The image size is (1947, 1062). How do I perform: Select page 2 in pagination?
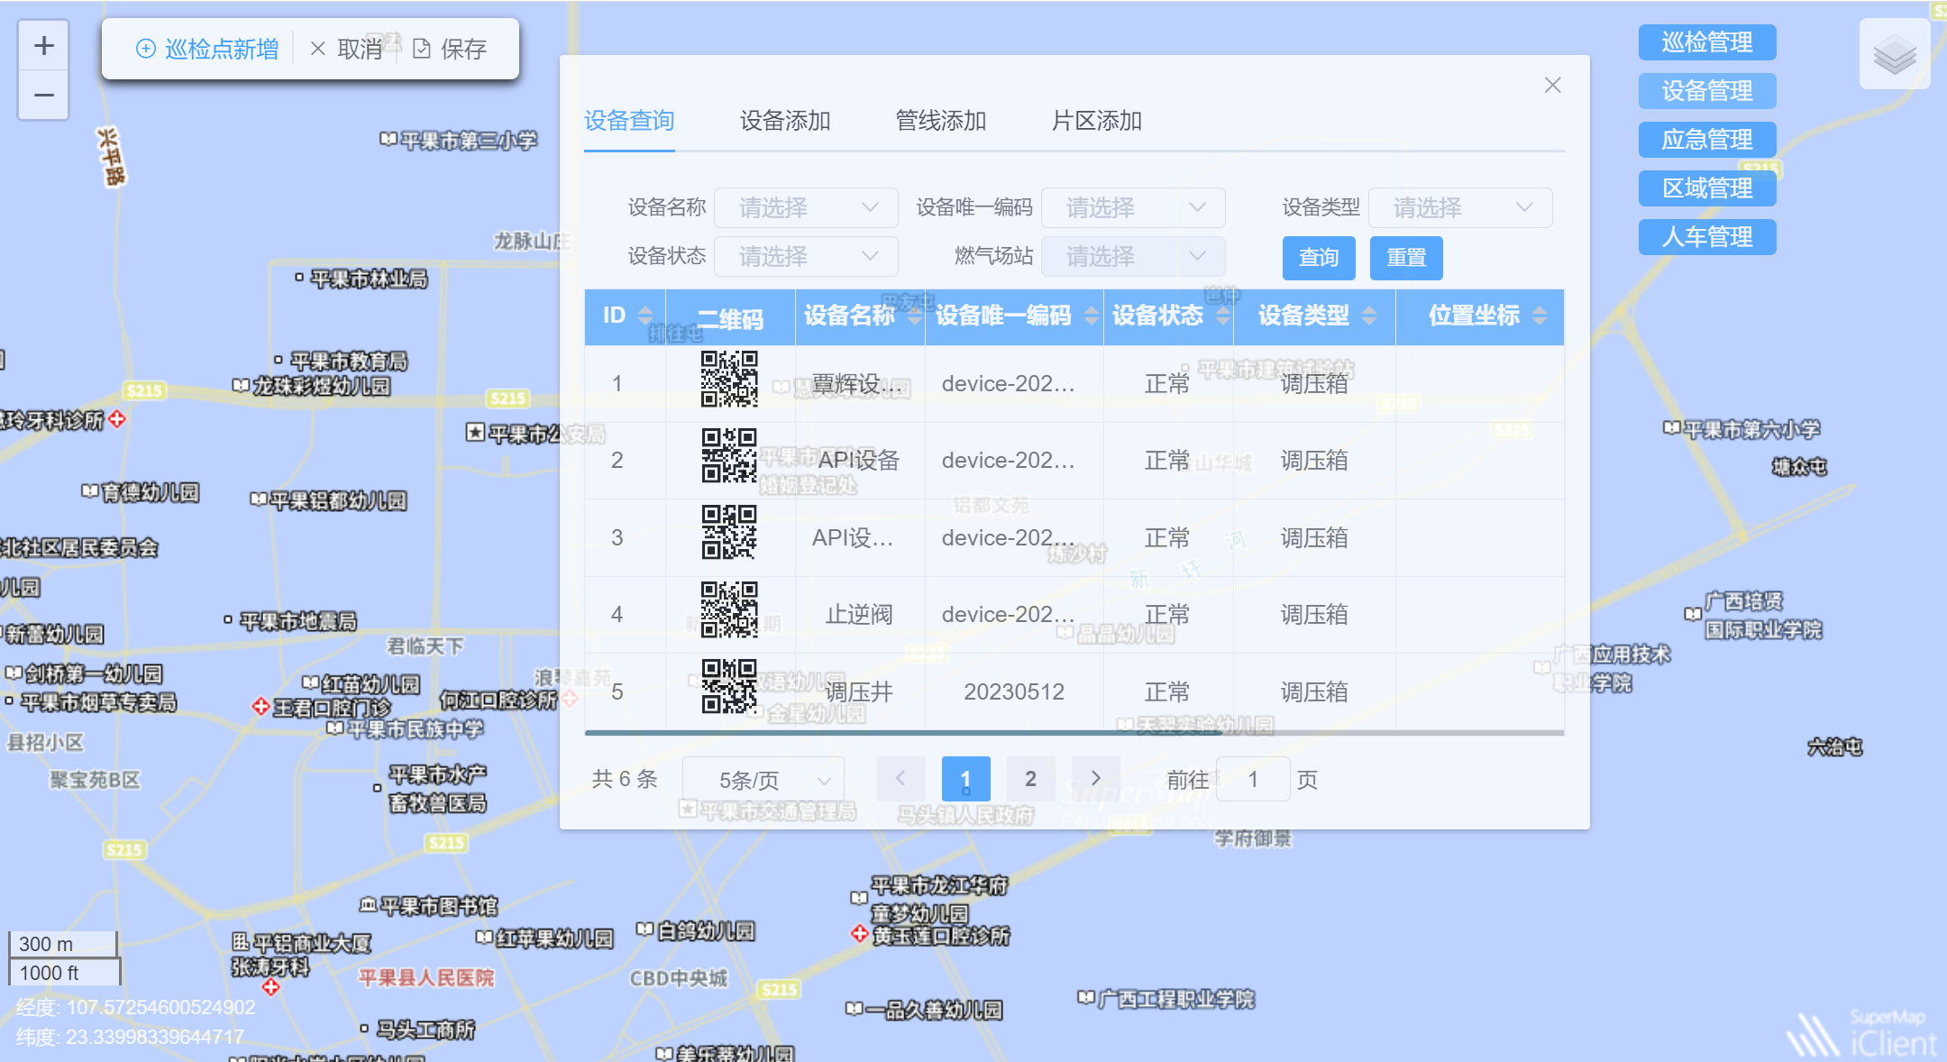tap(1030, 778)
